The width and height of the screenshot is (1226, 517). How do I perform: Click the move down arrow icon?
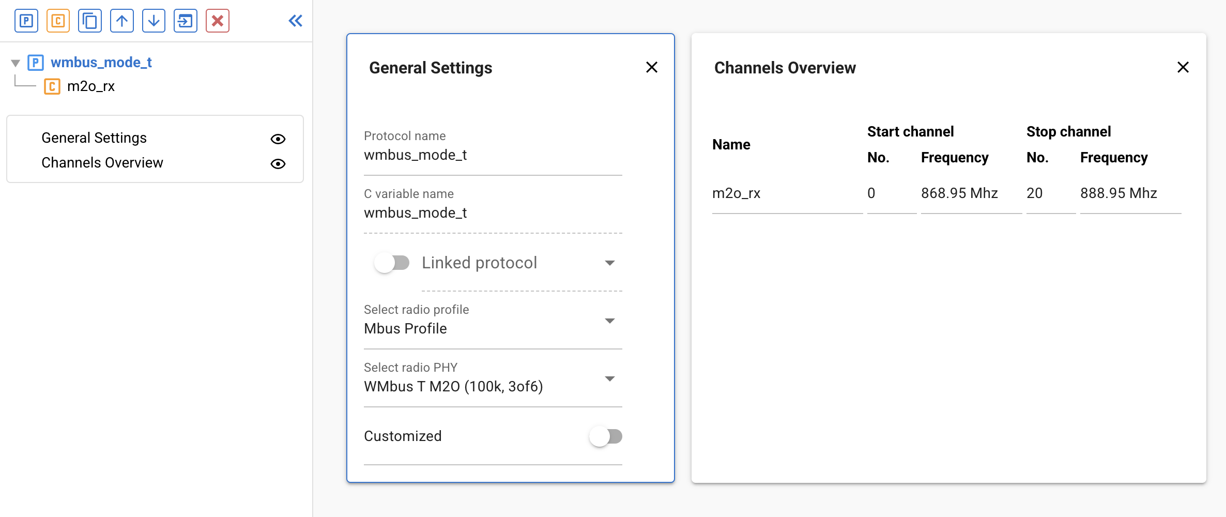154,21
